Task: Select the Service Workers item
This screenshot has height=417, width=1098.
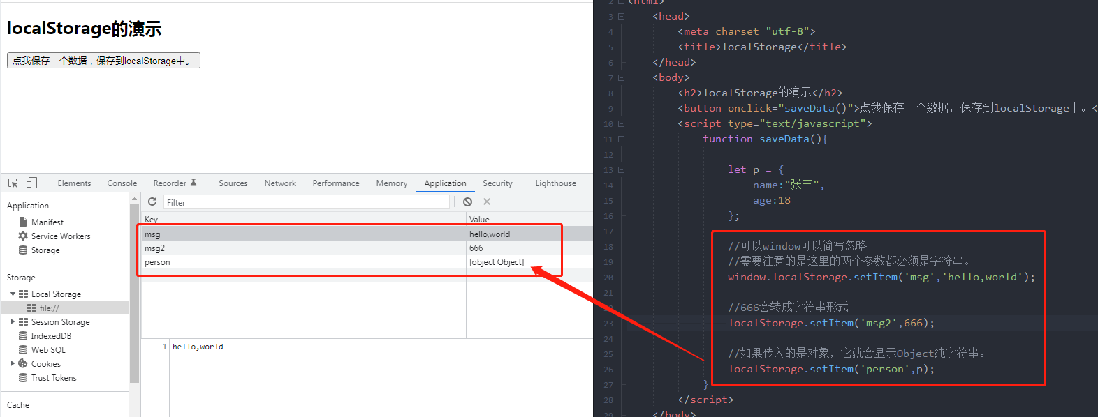Action: (61, 236)
